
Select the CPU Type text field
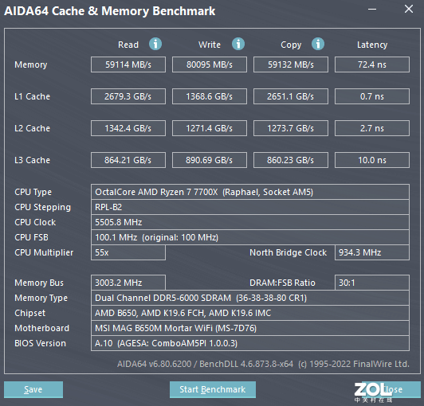click(x=250, y=192)
